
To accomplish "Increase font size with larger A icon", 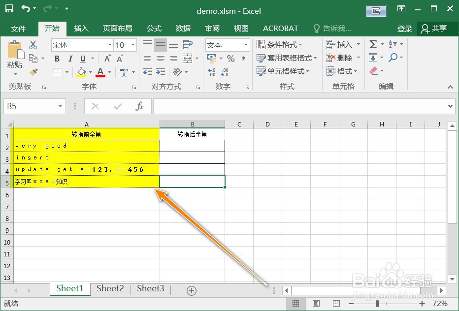I will tap(108, 58).
